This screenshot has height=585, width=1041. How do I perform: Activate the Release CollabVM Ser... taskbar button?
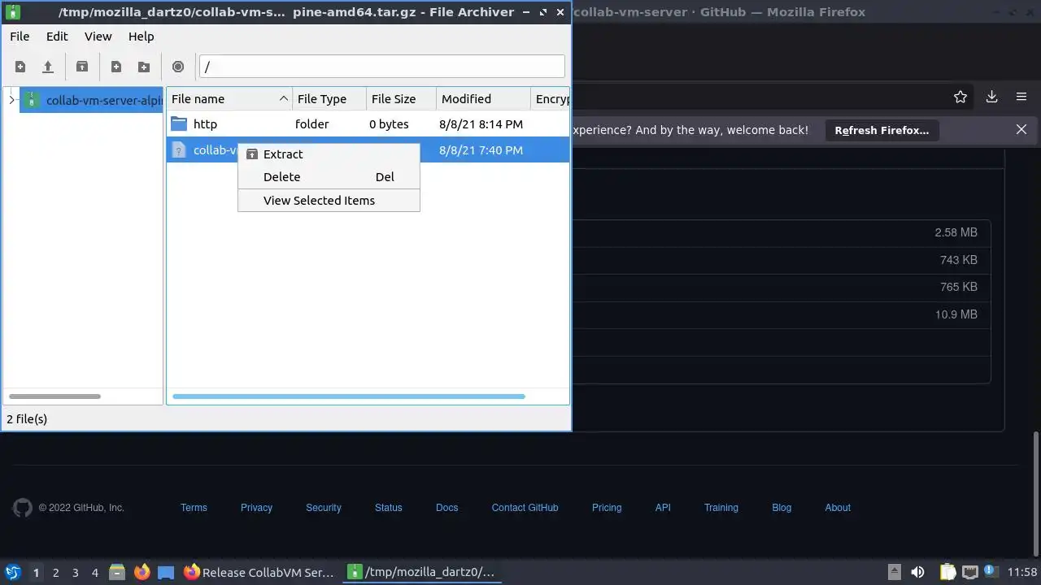(259, 572)
